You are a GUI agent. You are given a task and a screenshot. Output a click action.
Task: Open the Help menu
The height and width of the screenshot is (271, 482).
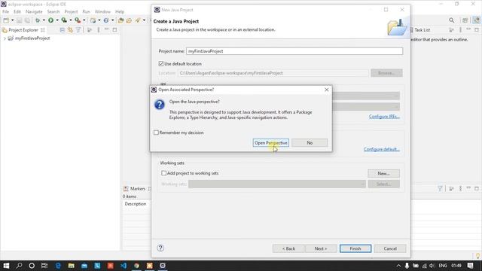click(120, 12)
